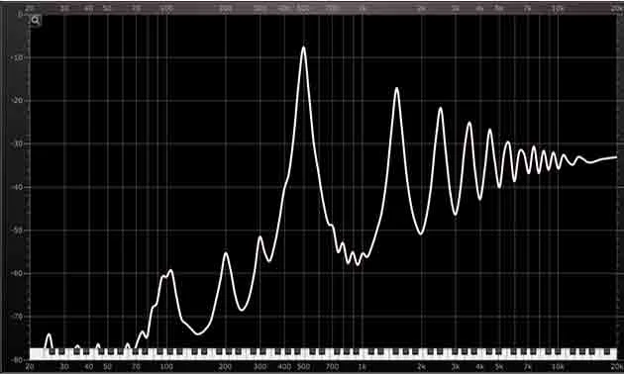
Task: Click the 1k label on the lower frequency scale
Action: pos(363,366)
